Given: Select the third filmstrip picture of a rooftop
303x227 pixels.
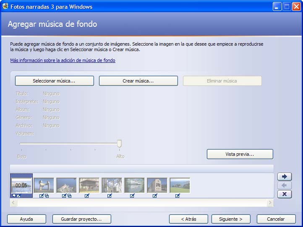Looking at the screenshot, I should (x=66, y=186).
